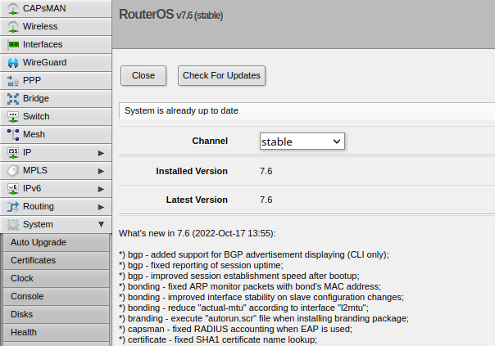Click the IPv6 icon in sidebar
495x346 pixels.
13,188
